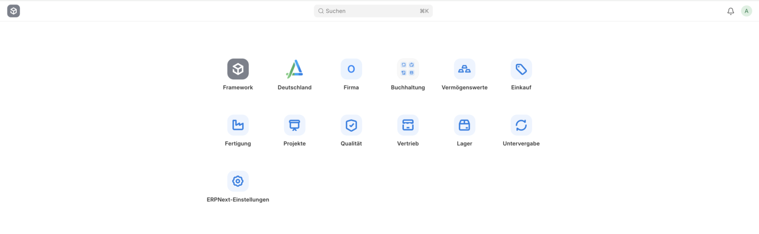Open the Deutschland app icon
Viewport: 759px width, 234px height.
(295, 69)
